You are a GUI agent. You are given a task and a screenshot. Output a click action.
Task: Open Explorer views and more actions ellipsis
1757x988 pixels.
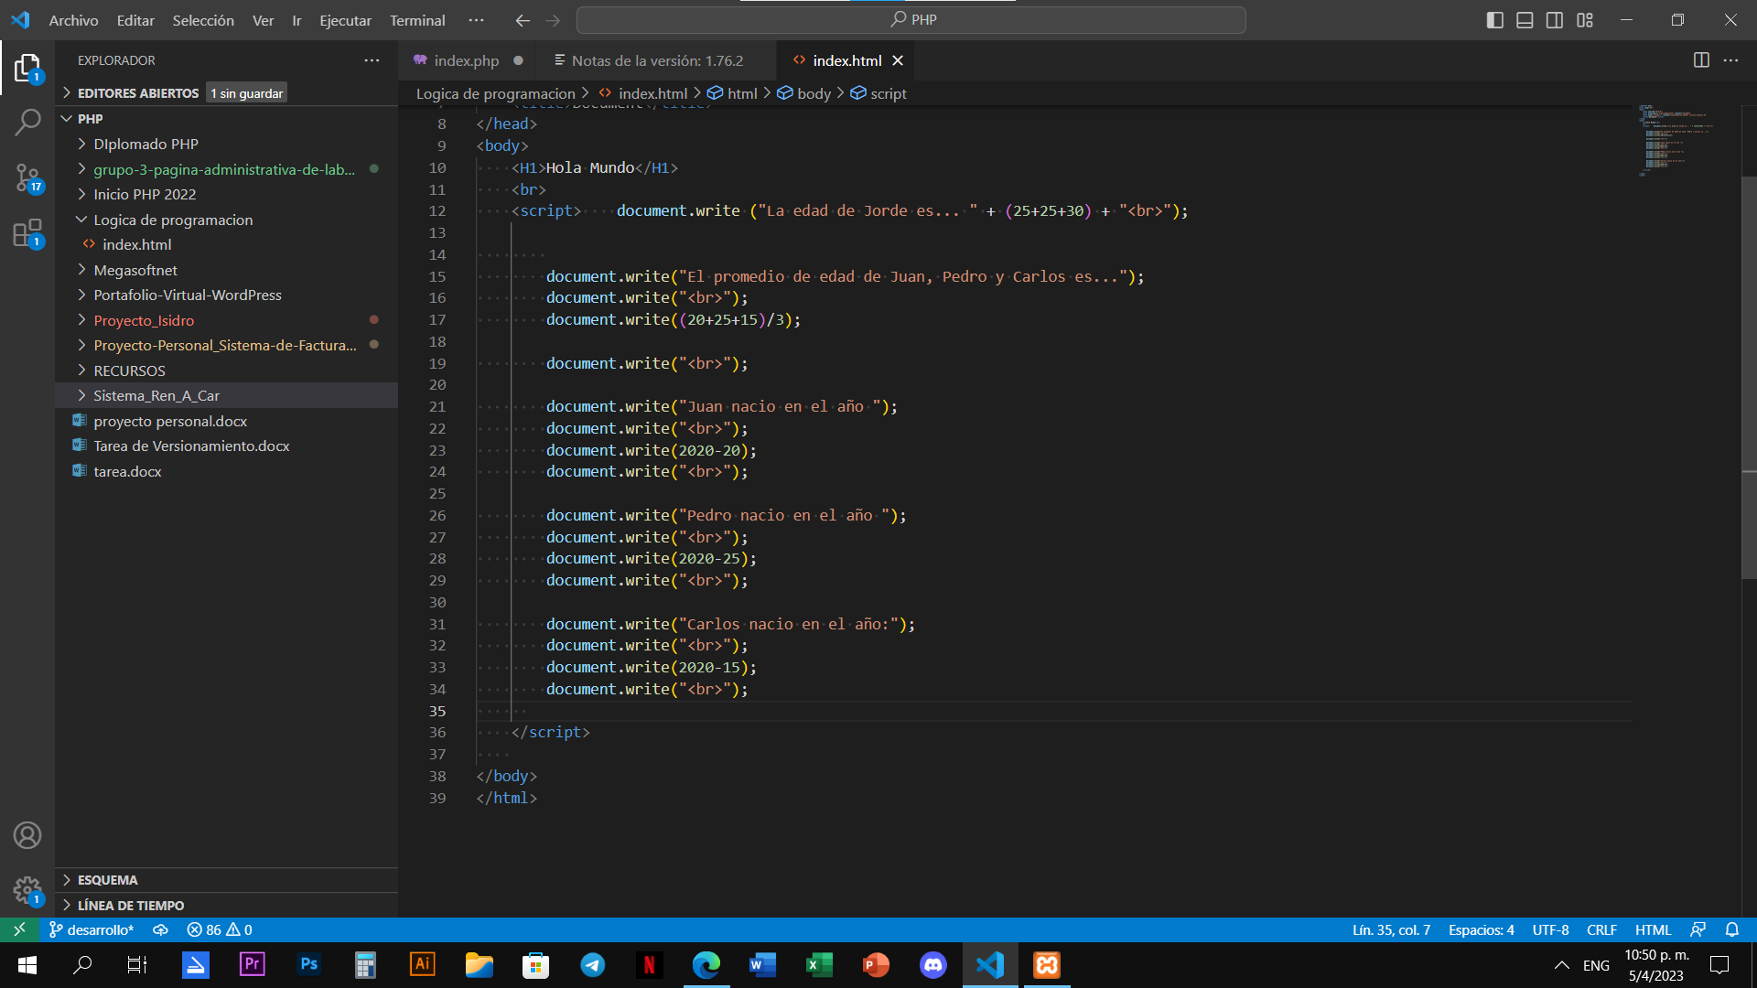click(x=372, y=60)
